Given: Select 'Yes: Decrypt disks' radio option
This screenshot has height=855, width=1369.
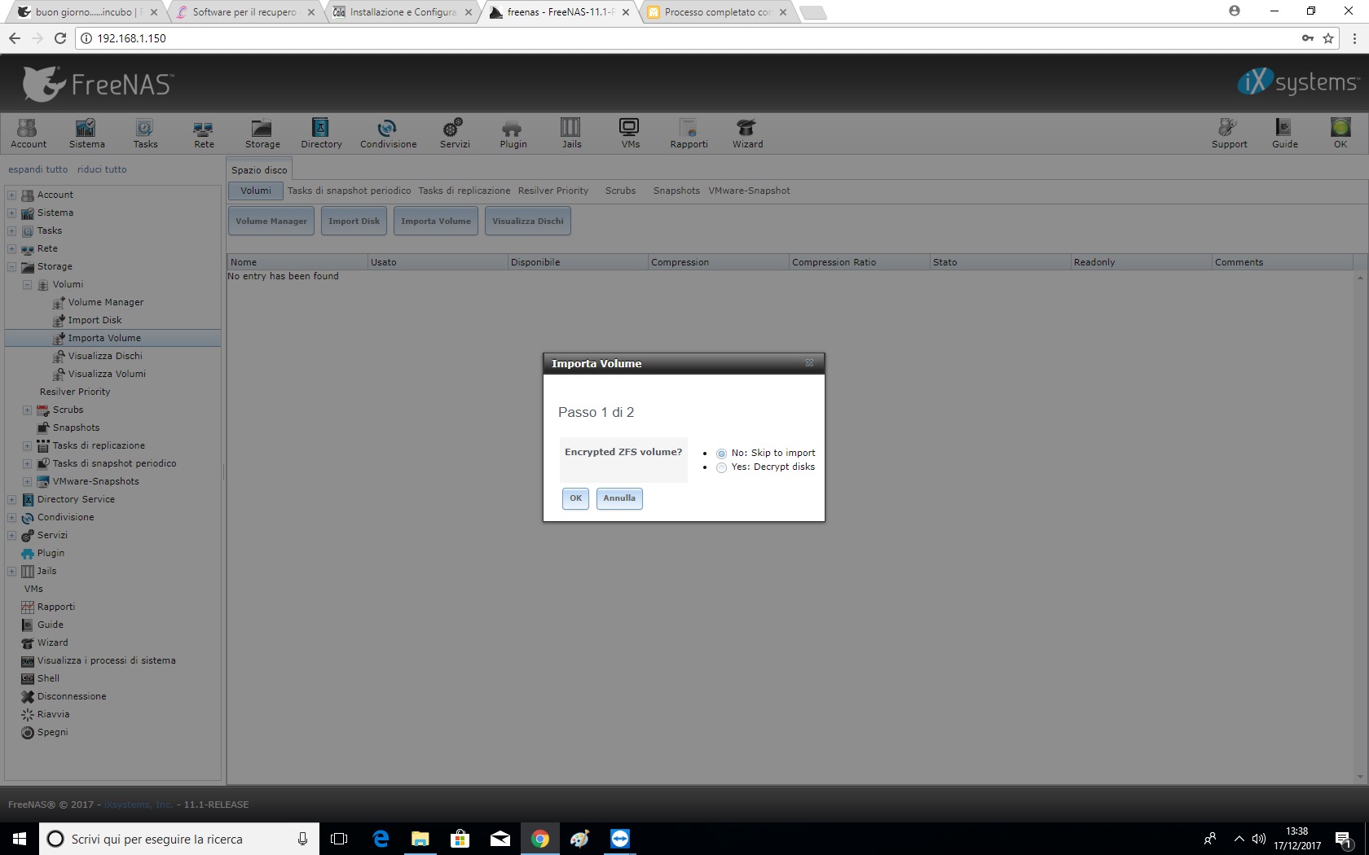Looking at the screenshot, I should pos(721,467).
